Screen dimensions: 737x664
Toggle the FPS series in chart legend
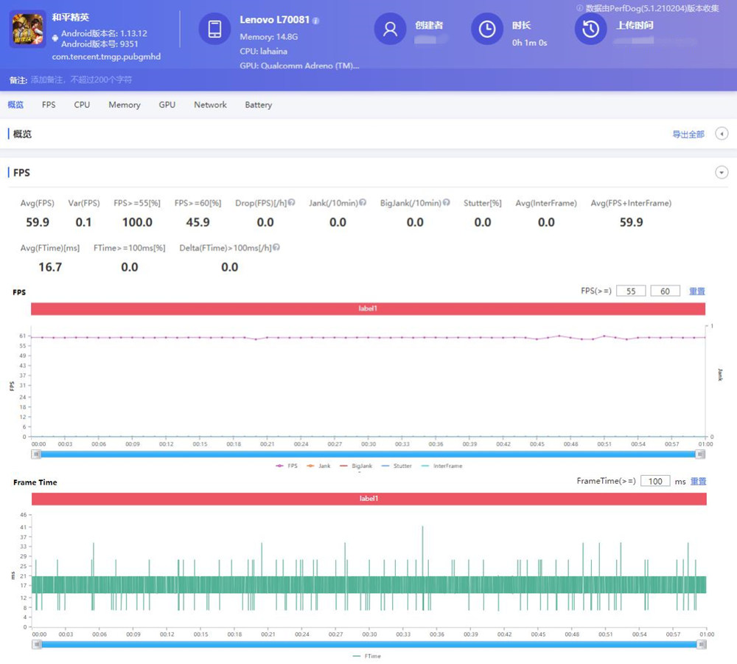click(287, 466)
